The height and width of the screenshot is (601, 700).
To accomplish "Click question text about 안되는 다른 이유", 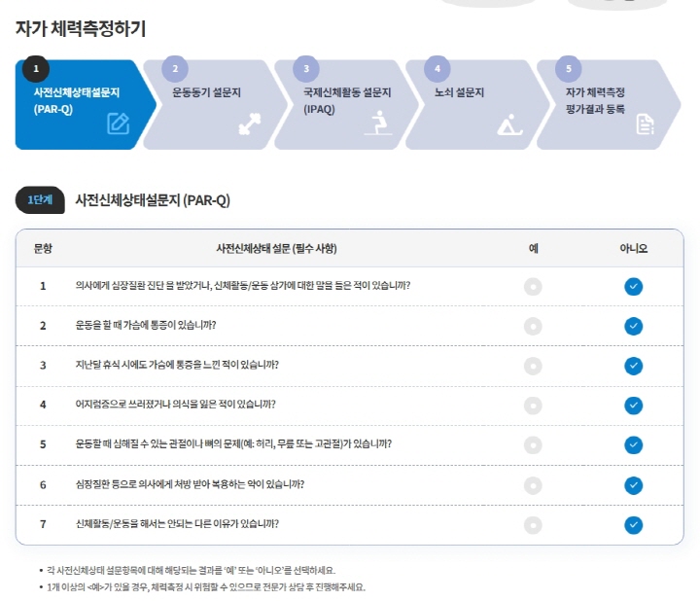I will (177, 524).
